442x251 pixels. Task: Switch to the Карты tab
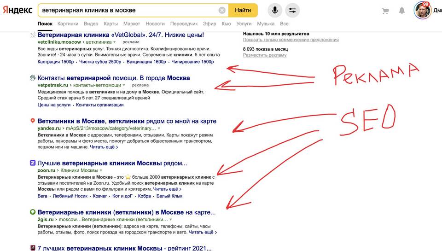click(111, 23)
